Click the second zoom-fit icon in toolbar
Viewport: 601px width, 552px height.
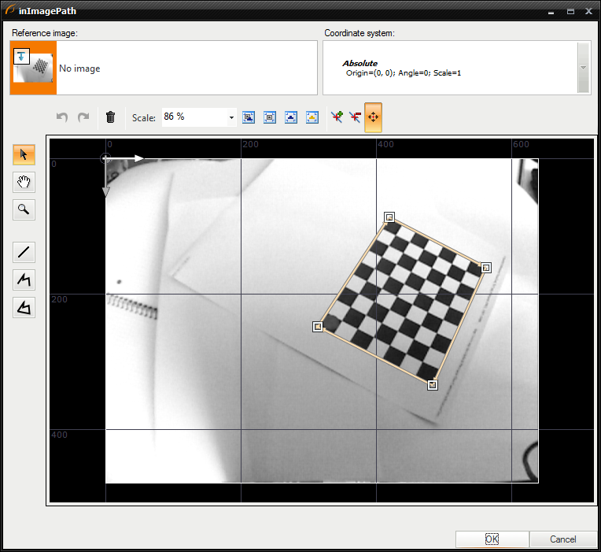(270, 117)
